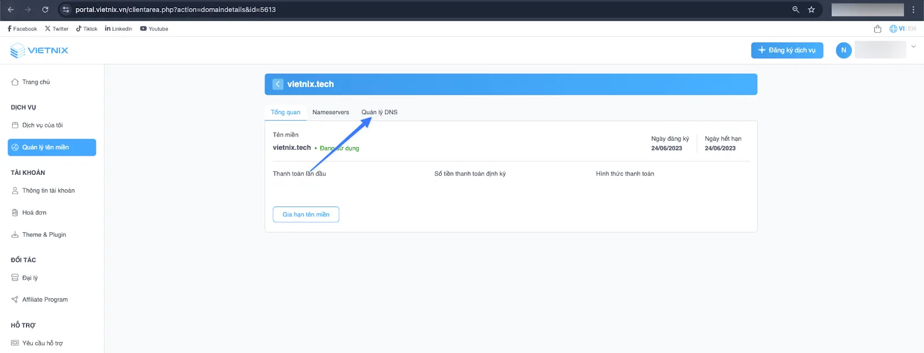Open Hoá đơn in sidebar
Screen dimensions: 924x353
(x=34, y=213)
